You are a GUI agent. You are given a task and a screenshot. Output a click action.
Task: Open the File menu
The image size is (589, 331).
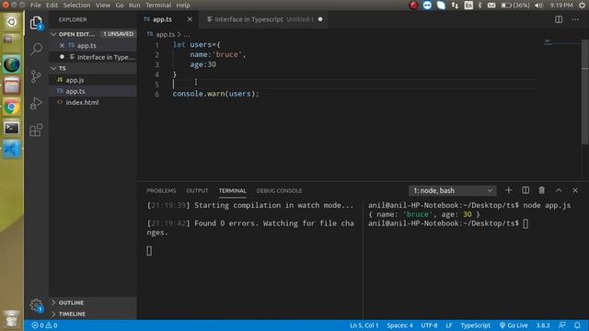click(x=36, y=6)
